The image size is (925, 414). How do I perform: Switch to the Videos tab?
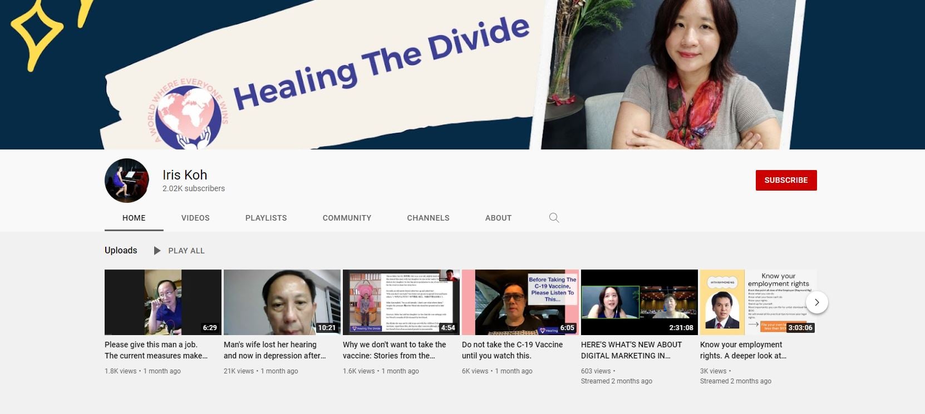coord(195,218)
